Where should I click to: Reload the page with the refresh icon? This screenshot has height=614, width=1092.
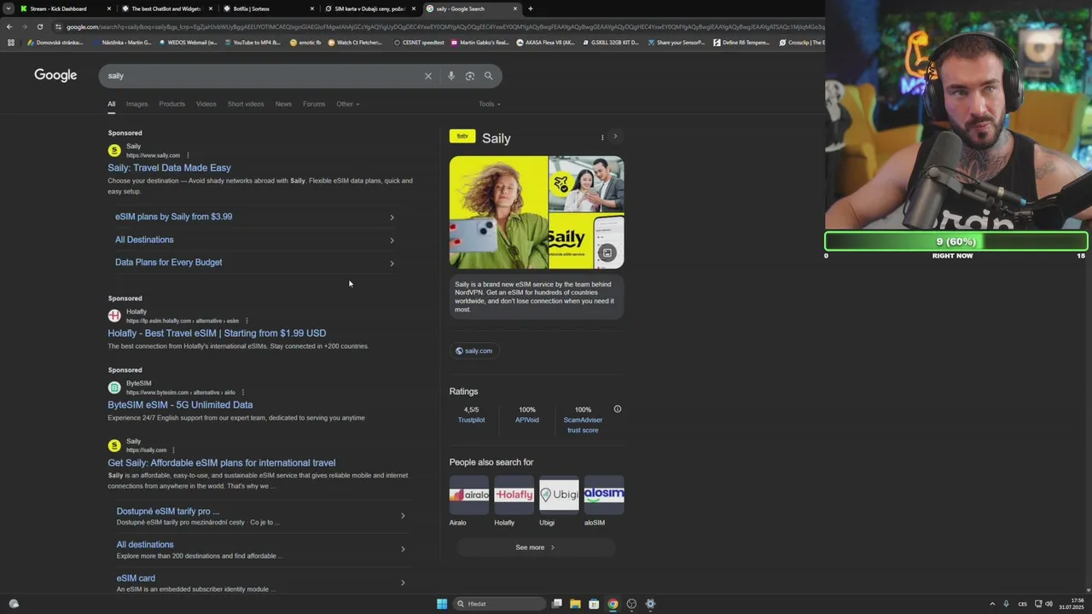click(39, 26)
